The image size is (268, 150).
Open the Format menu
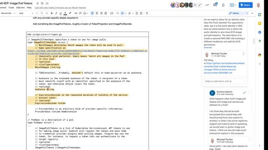tap(3, 7)
